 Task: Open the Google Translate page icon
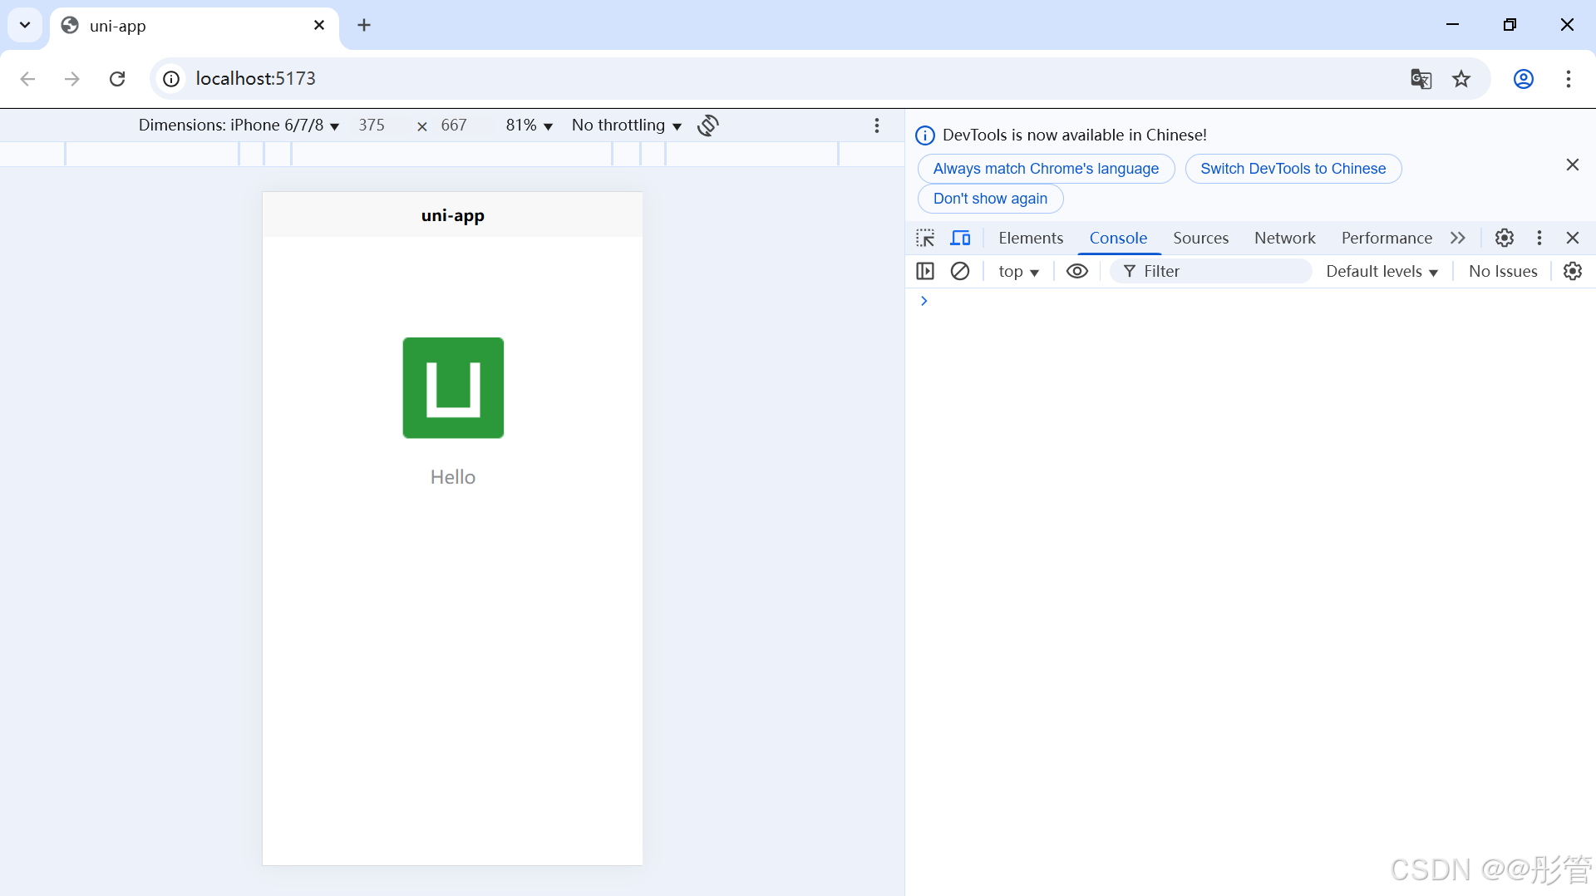click(x=1421, y=78)
